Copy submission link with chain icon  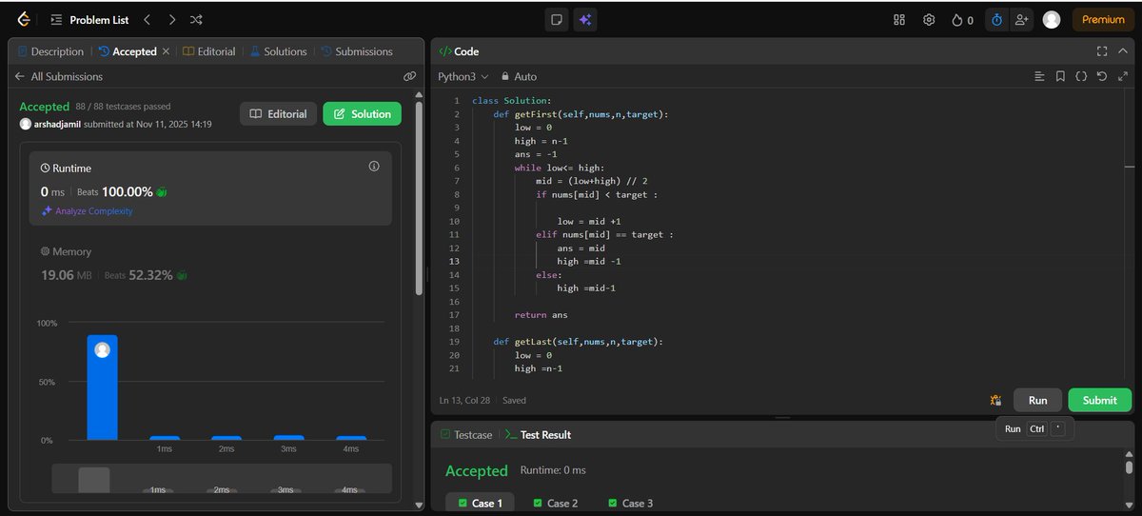point(409,76)
